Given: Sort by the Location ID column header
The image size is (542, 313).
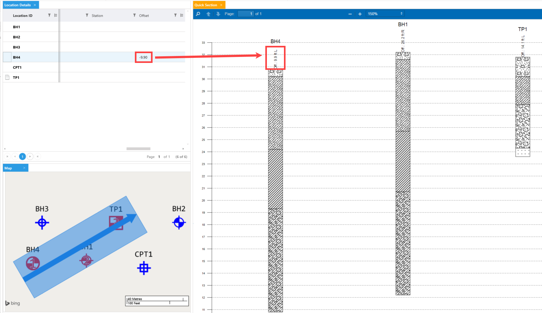Looking at the screenshot, I should pos(22,15).
